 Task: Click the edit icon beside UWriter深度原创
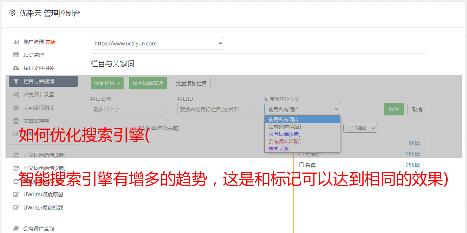(16, 195)
